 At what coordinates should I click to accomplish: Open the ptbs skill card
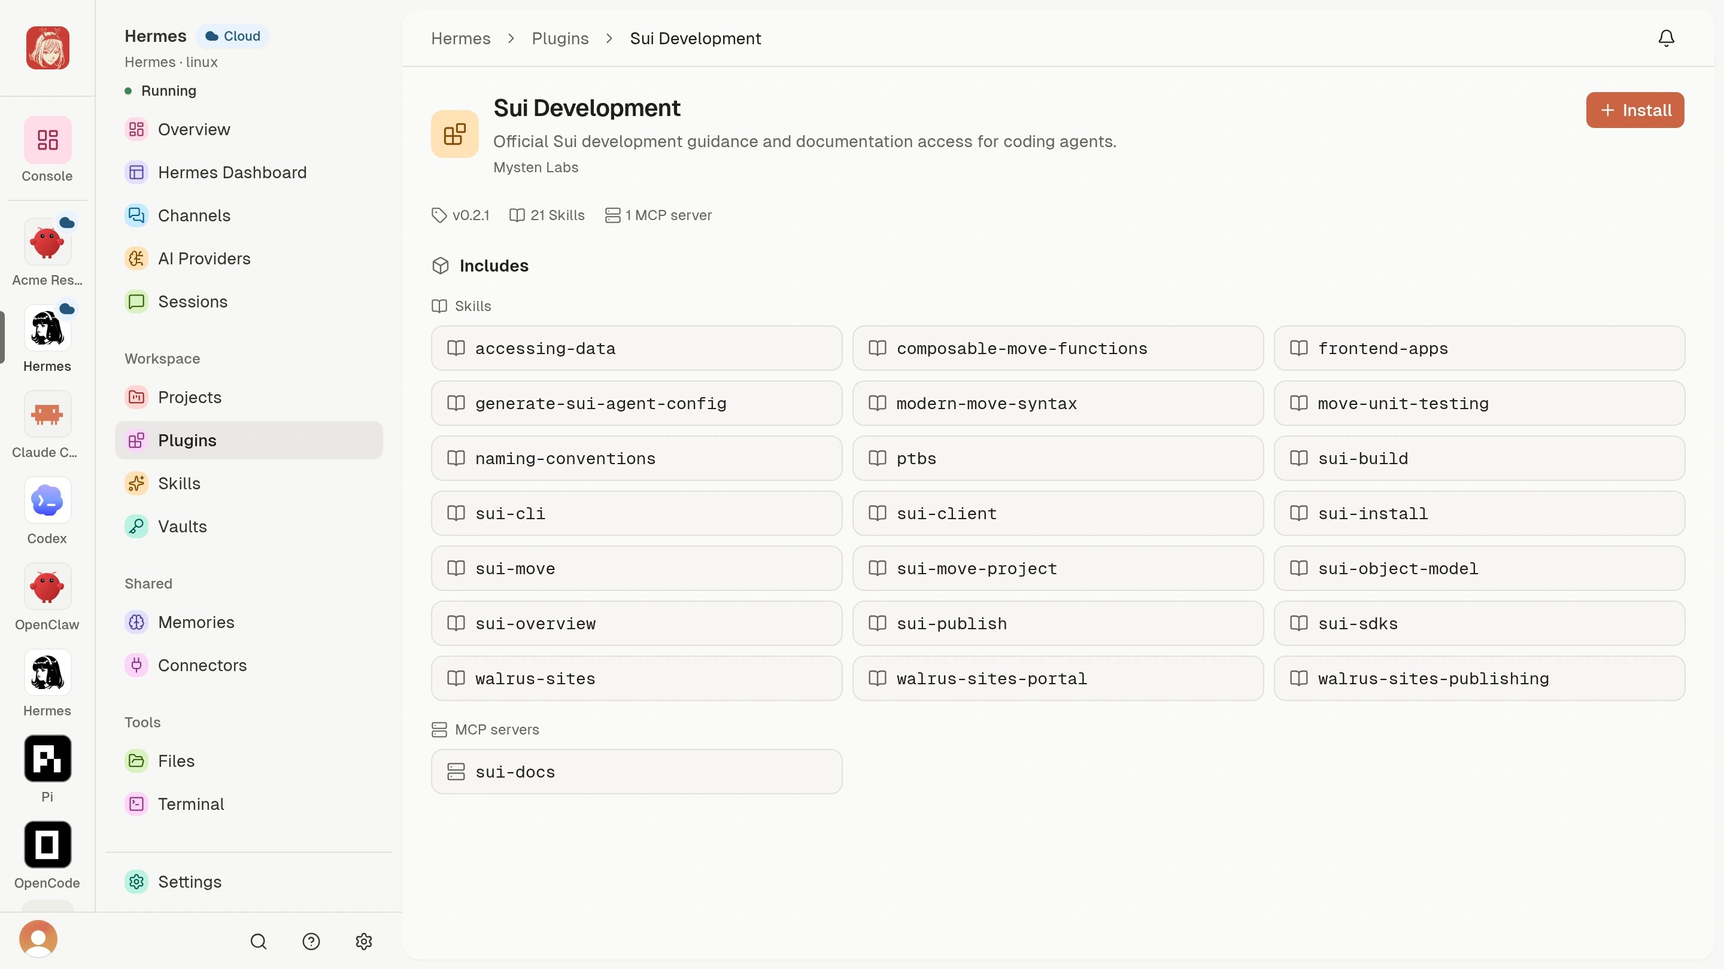(x=1057, y=458)
